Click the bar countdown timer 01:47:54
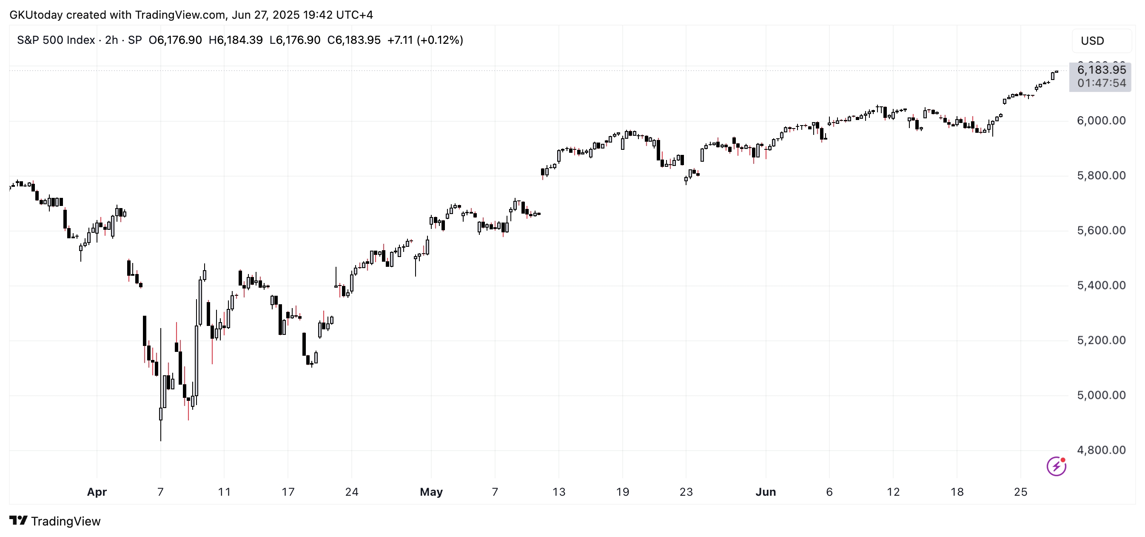 click(x=1102, y=83)
